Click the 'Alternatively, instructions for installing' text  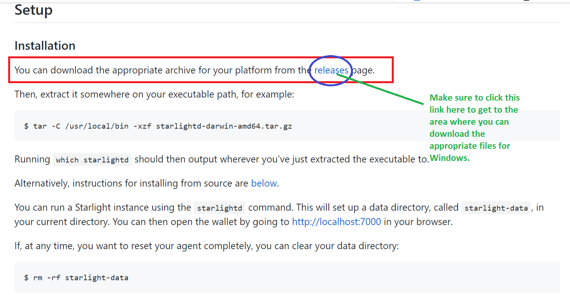131,183
